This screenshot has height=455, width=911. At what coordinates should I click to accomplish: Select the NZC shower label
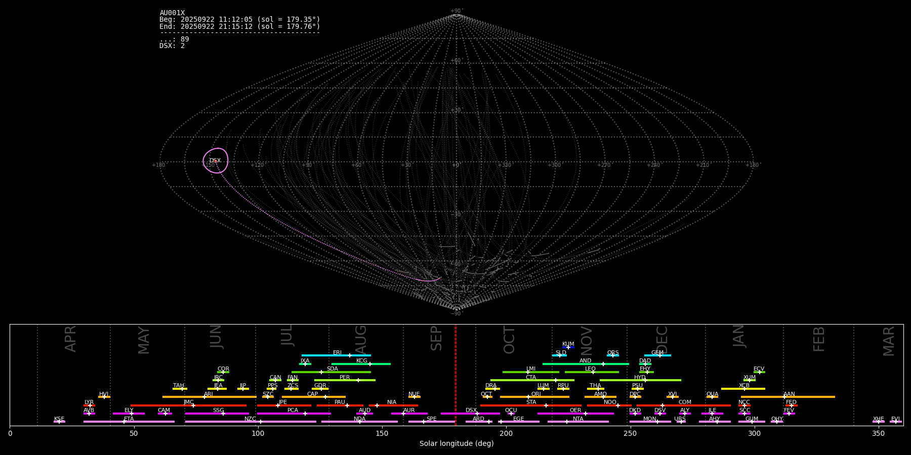[x=250, y=419]
